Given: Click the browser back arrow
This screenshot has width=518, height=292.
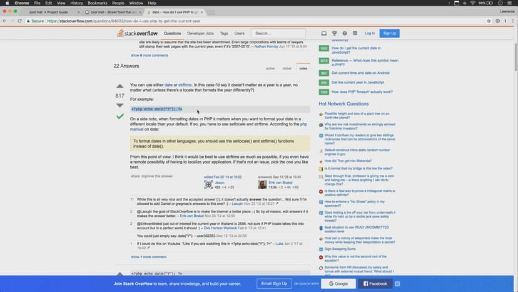Looking at the screenshot, I should [5, 21].
